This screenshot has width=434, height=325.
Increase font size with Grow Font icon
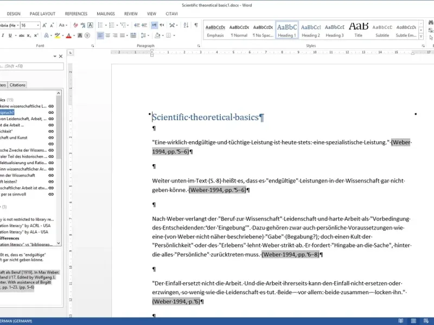tap(44, 25)
